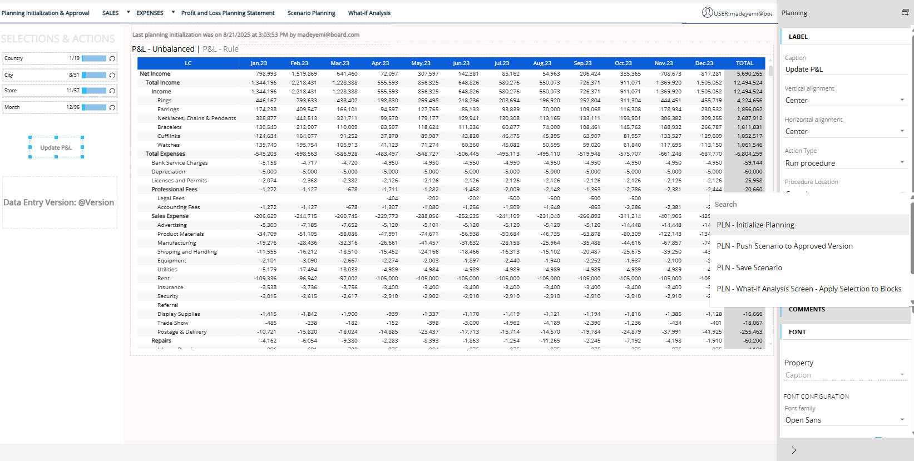Click the user profile icon
This screenshot has height=461, width=914.
pos(707,12)
